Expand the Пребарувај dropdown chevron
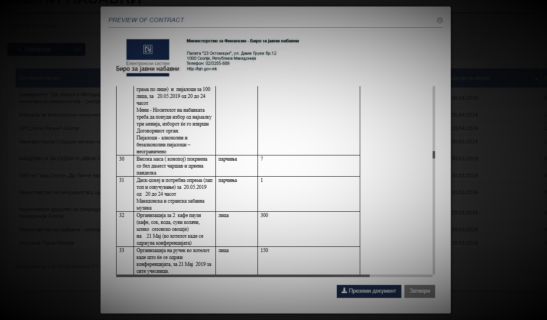The height and width of the screenshot is (320, 547). pyautogui.click(x=77, y=50)
